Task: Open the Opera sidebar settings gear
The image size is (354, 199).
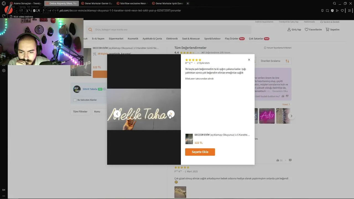Action: pos(4,70)
